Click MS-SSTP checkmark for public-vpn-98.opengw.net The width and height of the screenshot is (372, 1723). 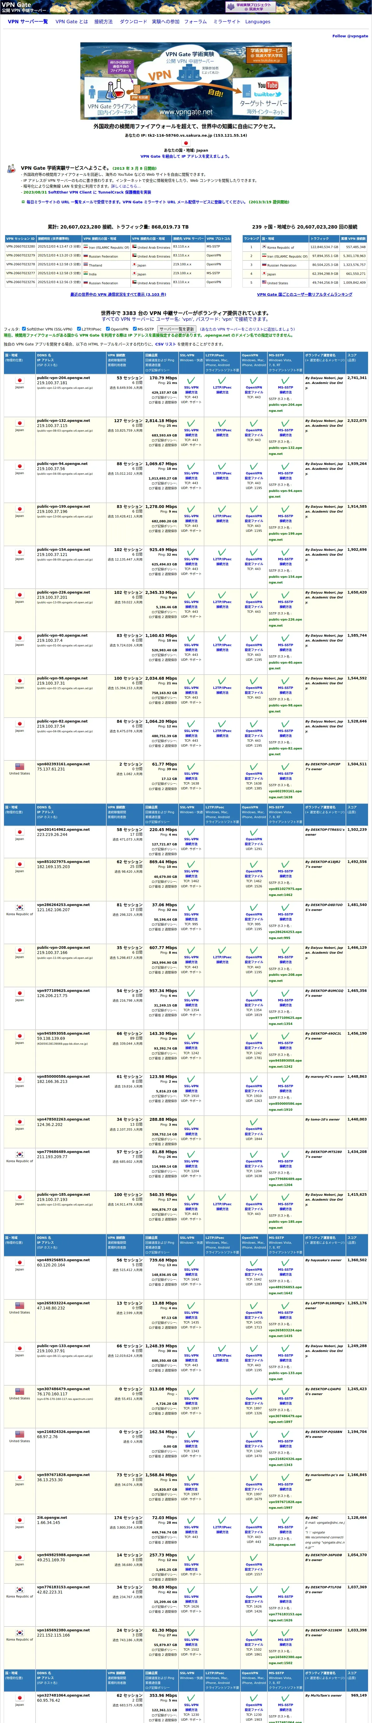pos(285,681)
